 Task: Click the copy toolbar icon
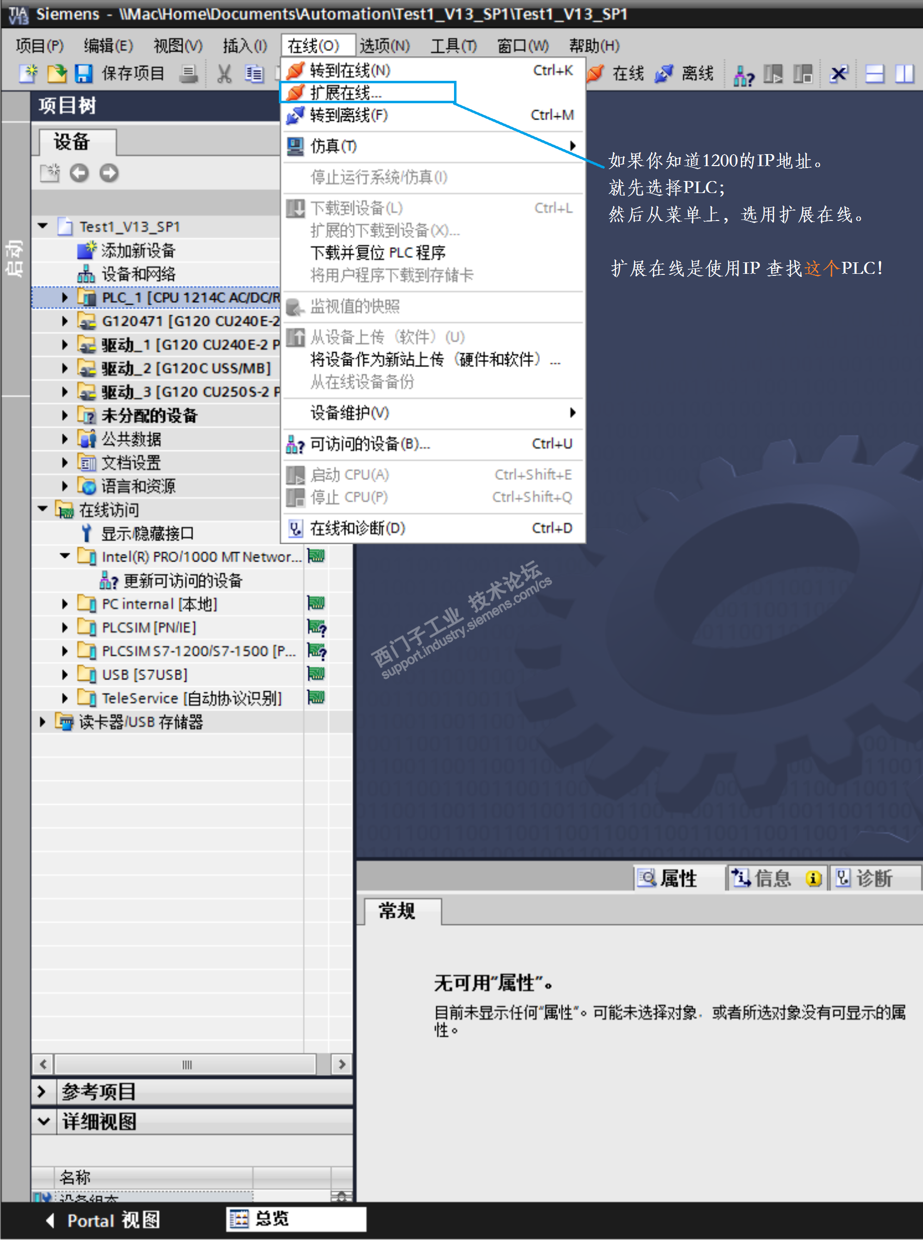coord(254,74)
